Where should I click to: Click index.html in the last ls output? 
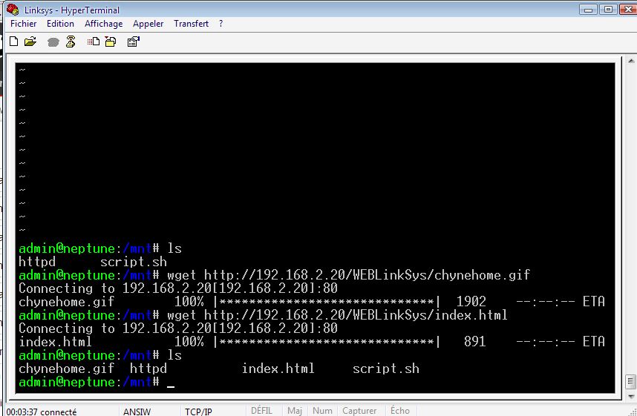tap(278, 369)
